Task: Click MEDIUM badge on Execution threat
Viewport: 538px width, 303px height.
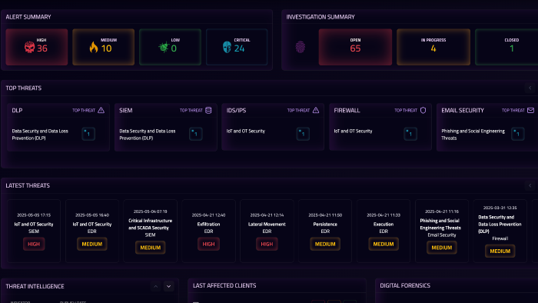Action: 384,244
